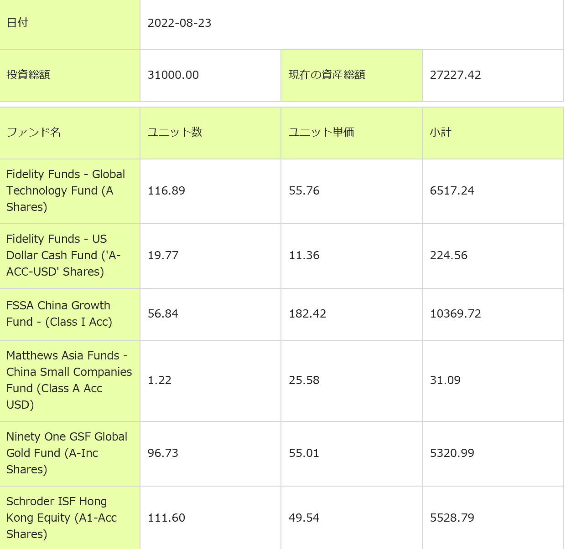Click FSSA China Growth Fund name
The height and width of the screenshot is (549, 566).
(x=59, y=314)
